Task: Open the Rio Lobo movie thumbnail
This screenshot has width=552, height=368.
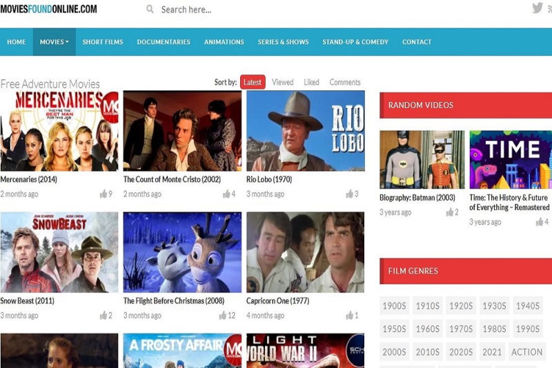Action: coord(305,131)
